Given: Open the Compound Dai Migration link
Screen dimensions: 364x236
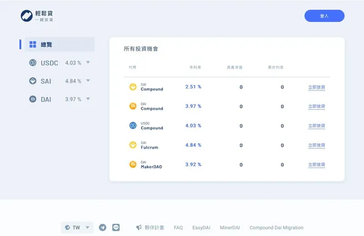Looking at the screenshot, I should 277,228.
